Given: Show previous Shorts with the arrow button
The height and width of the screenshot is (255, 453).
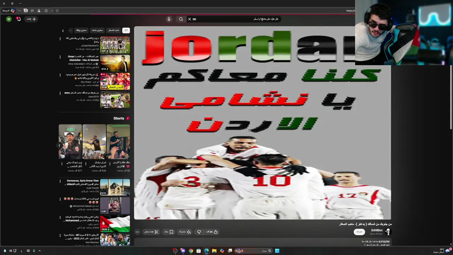Looking at the screenshot, I should click(x=60, y=145).
